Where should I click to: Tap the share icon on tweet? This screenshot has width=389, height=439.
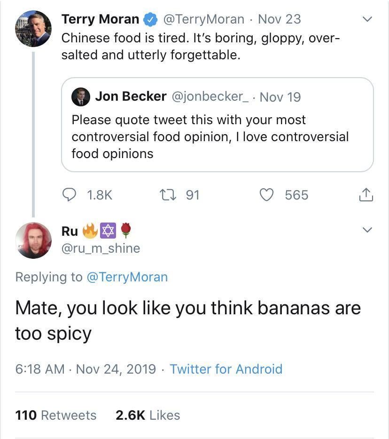(366, 195)
